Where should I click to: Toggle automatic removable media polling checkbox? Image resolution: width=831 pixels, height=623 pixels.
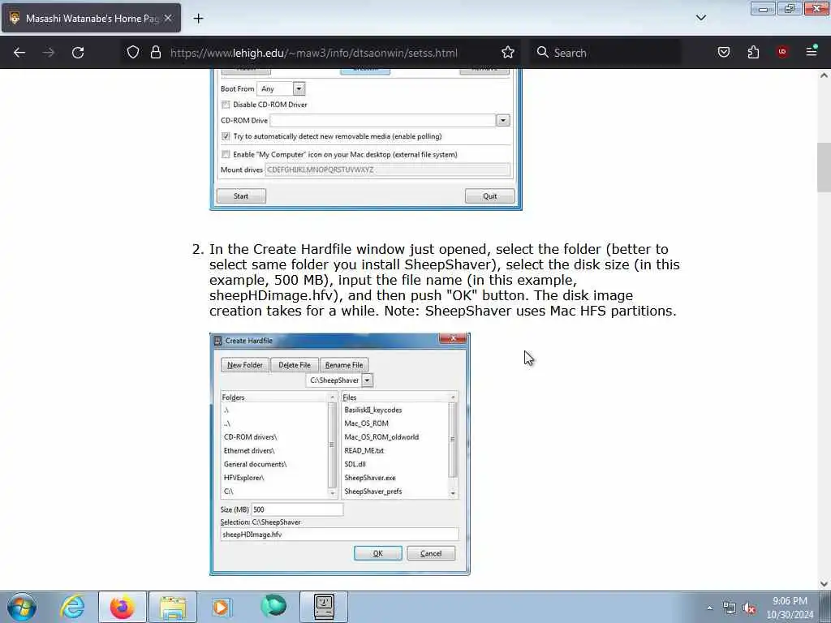click(x=226, y=136)
